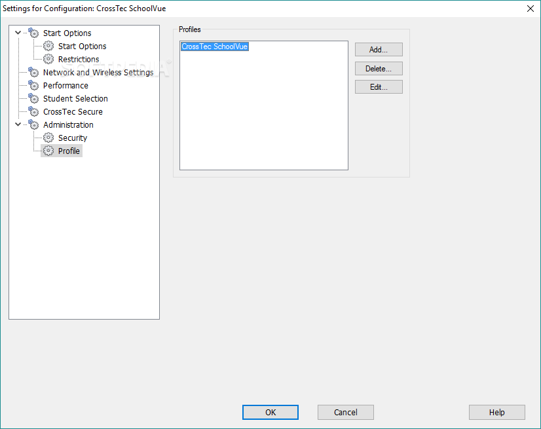Image resolution: width=541 pixels, height=429 pixels.
Task: Open the Student Selection page
Action: 75,99
